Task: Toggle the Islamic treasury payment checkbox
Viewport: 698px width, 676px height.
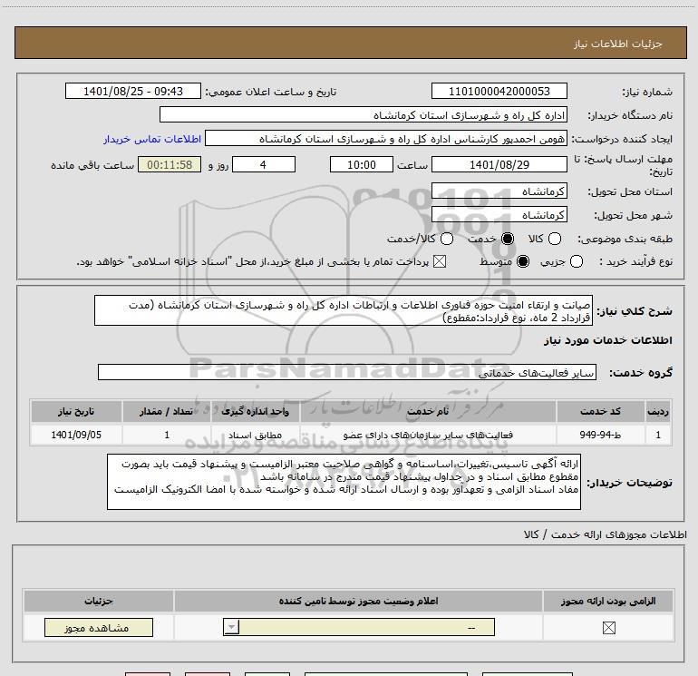Action: pos(440,261)
